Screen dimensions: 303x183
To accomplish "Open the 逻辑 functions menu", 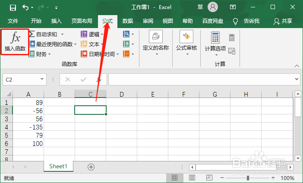I will click(92, 35).
